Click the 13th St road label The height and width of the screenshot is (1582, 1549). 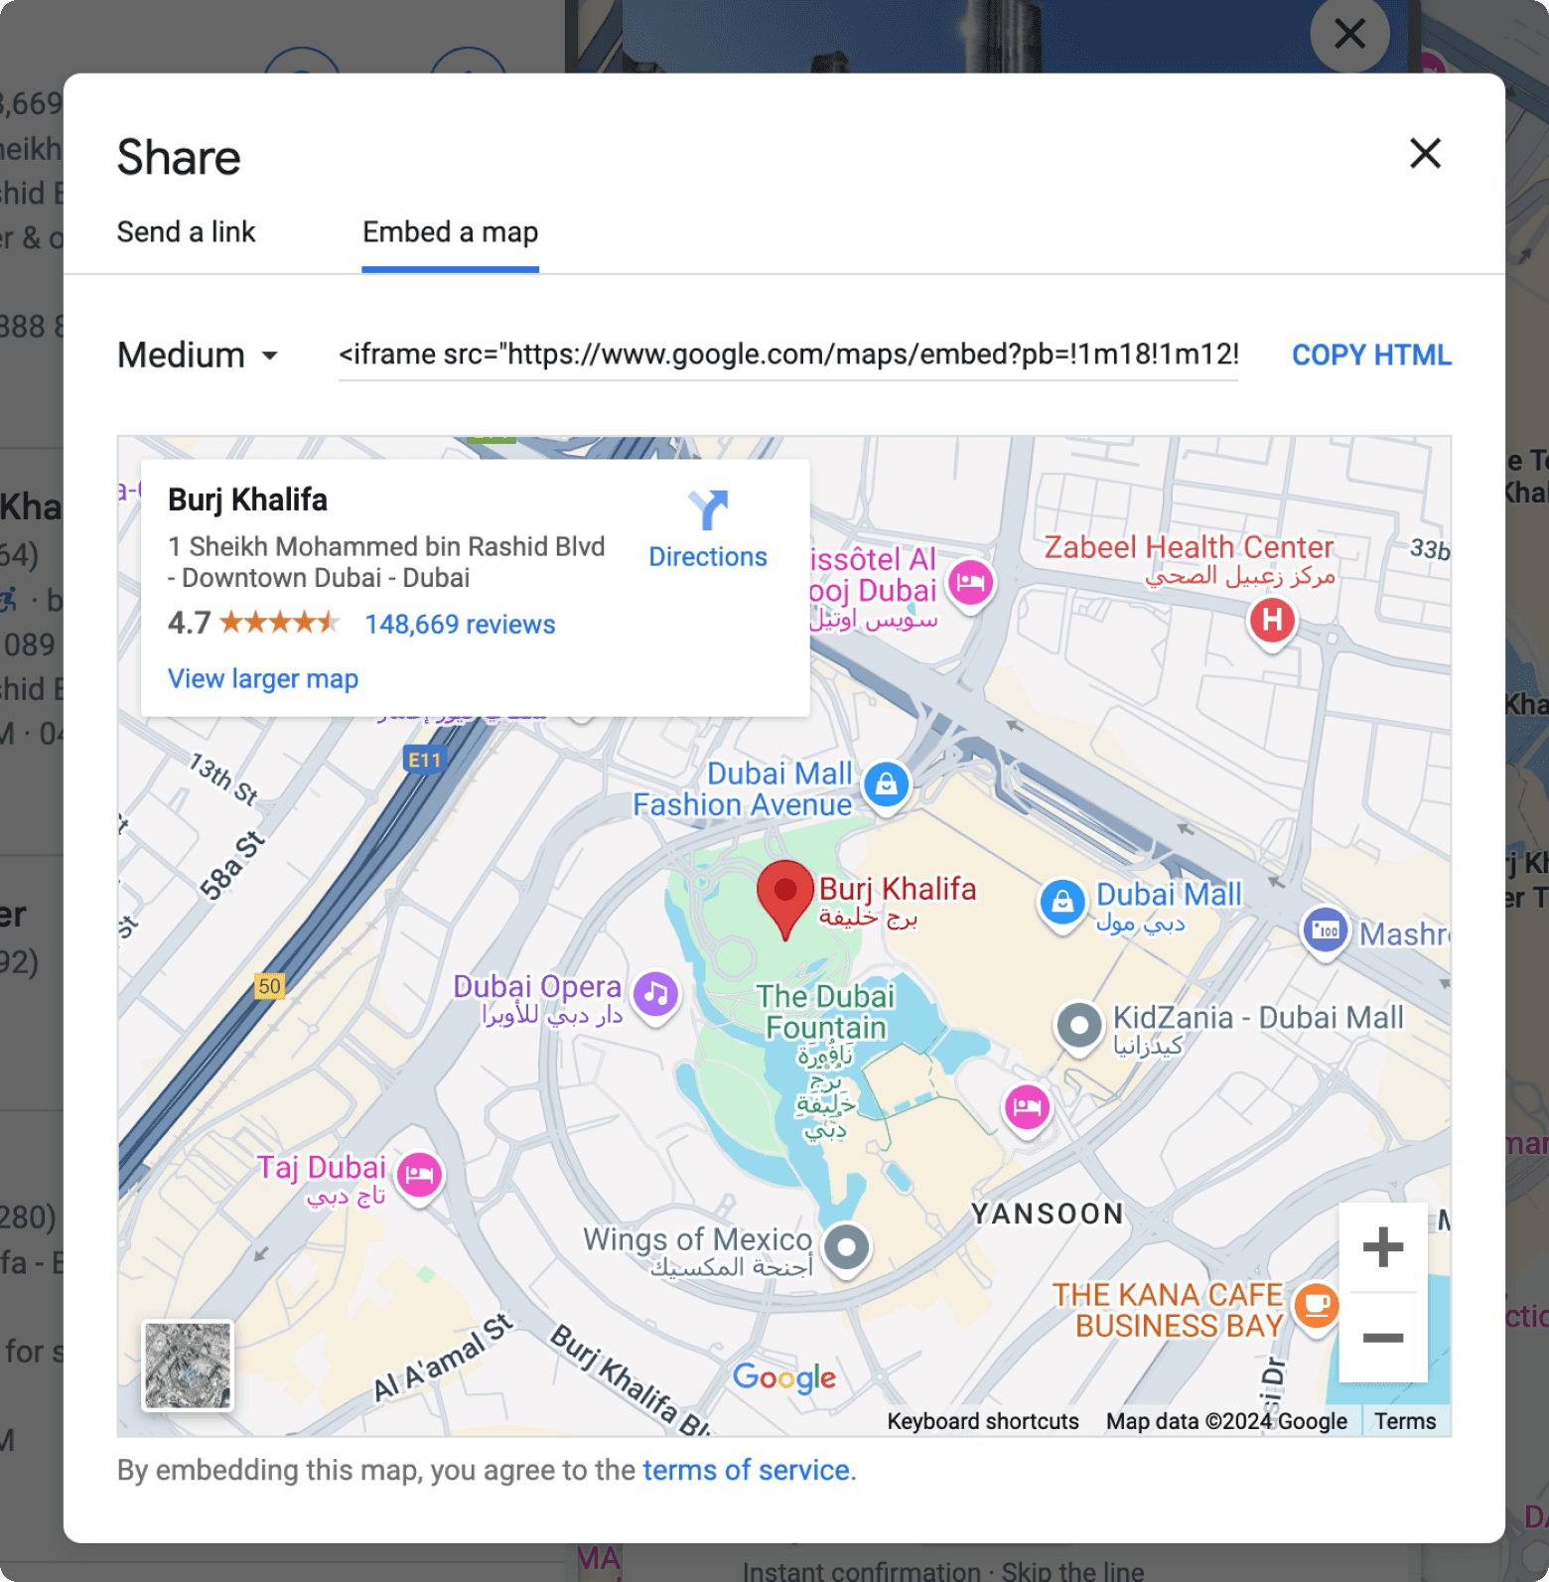(x=223, y=779)
